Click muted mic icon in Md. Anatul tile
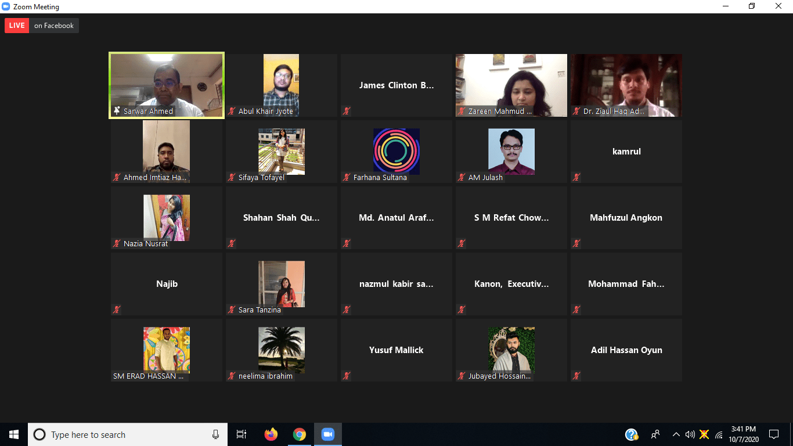Viewport: 793px width, 446px height. [x=347, y=243]
